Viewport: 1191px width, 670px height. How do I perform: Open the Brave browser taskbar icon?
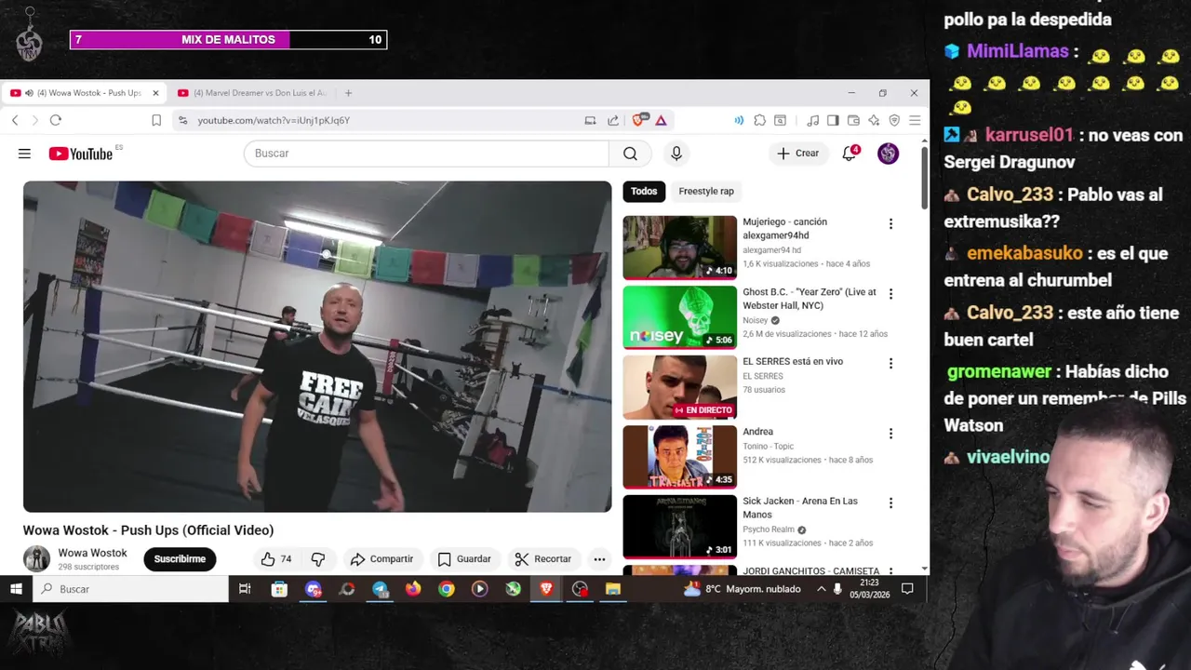(546, 589)
